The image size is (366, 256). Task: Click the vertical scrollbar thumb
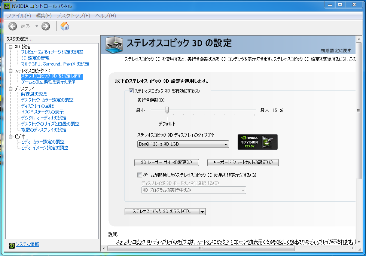pyautogui.click(x=359, y=111)
